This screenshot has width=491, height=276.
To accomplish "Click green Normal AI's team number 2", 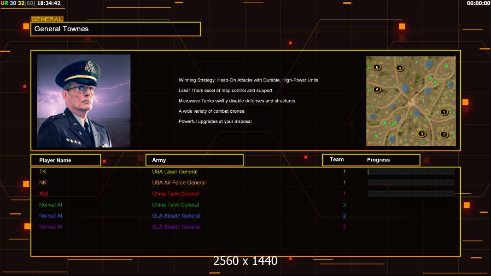I will click(345, 205).
